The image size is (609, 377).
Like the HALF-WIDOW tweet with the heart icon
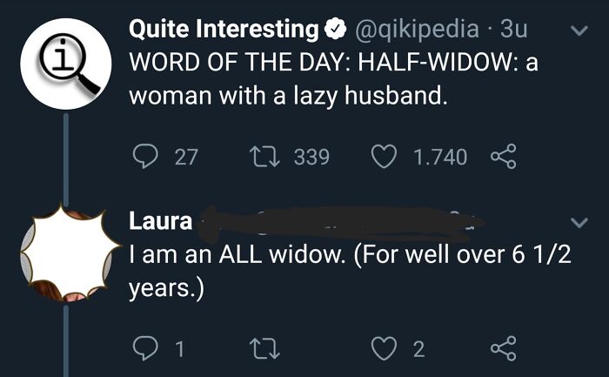pos(384,157)
